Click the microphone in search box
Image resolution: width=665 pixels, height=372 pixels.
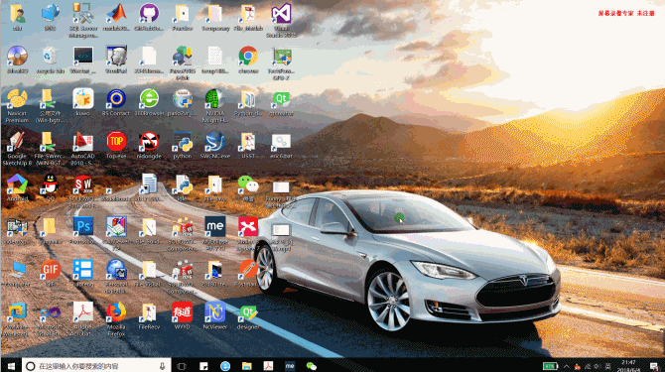coord(162,366)
